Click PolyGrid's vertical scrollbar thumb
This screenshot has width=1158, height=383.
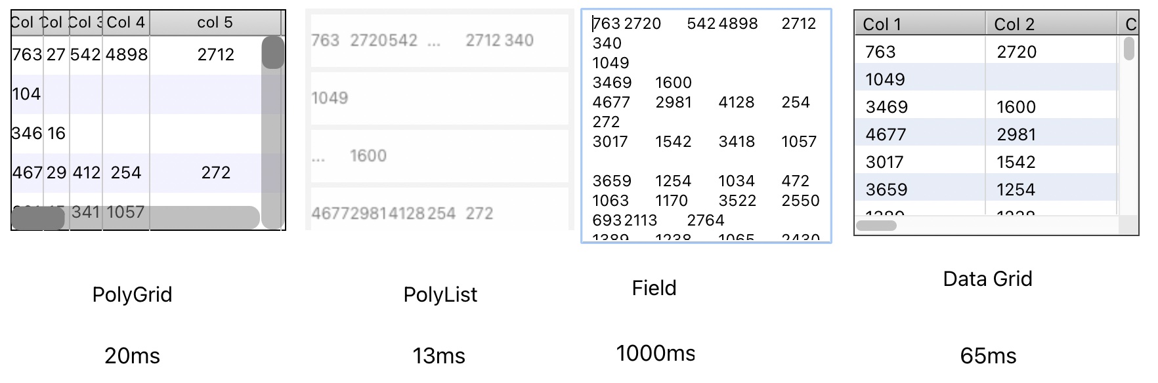(272, 52)
